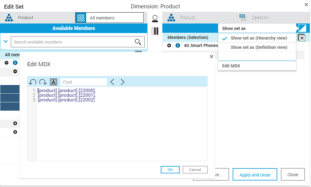Click the format text icon in MDX toolbar
This screenshot has height=187, width=311.
coord(54,82)
